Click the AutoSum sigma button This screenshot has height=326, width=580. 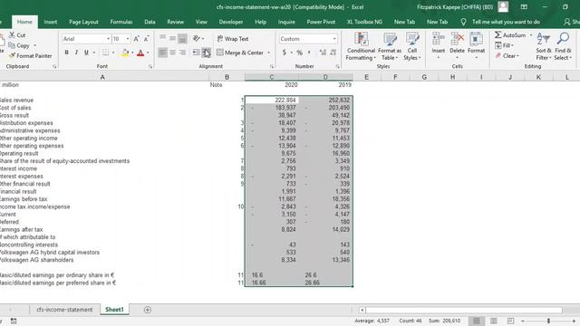[510, 35]
